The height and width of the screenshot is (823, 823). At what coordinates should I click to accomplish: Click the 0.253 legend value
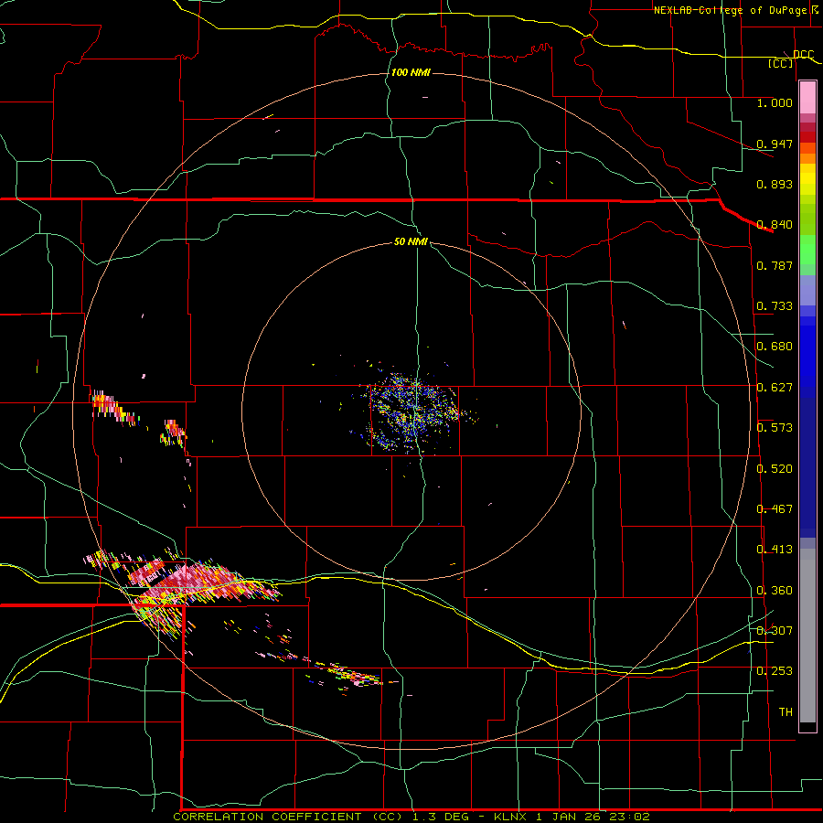[x=775, y=671]
